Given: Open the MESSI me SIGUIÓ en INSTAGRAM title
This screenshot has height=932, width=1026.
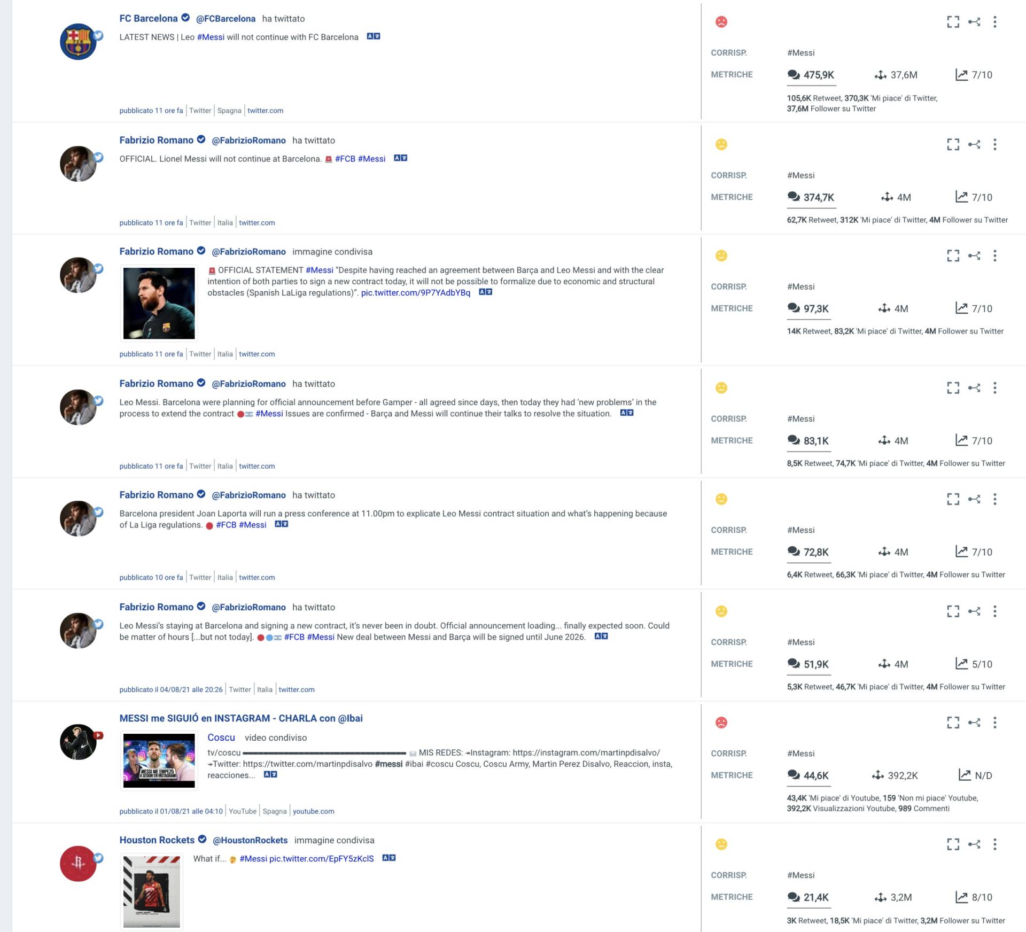Looking at the screenshot, I should coord(241,718).
